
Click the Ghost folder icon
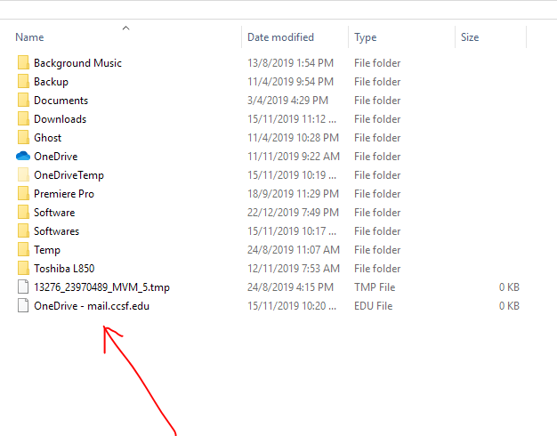23,138
